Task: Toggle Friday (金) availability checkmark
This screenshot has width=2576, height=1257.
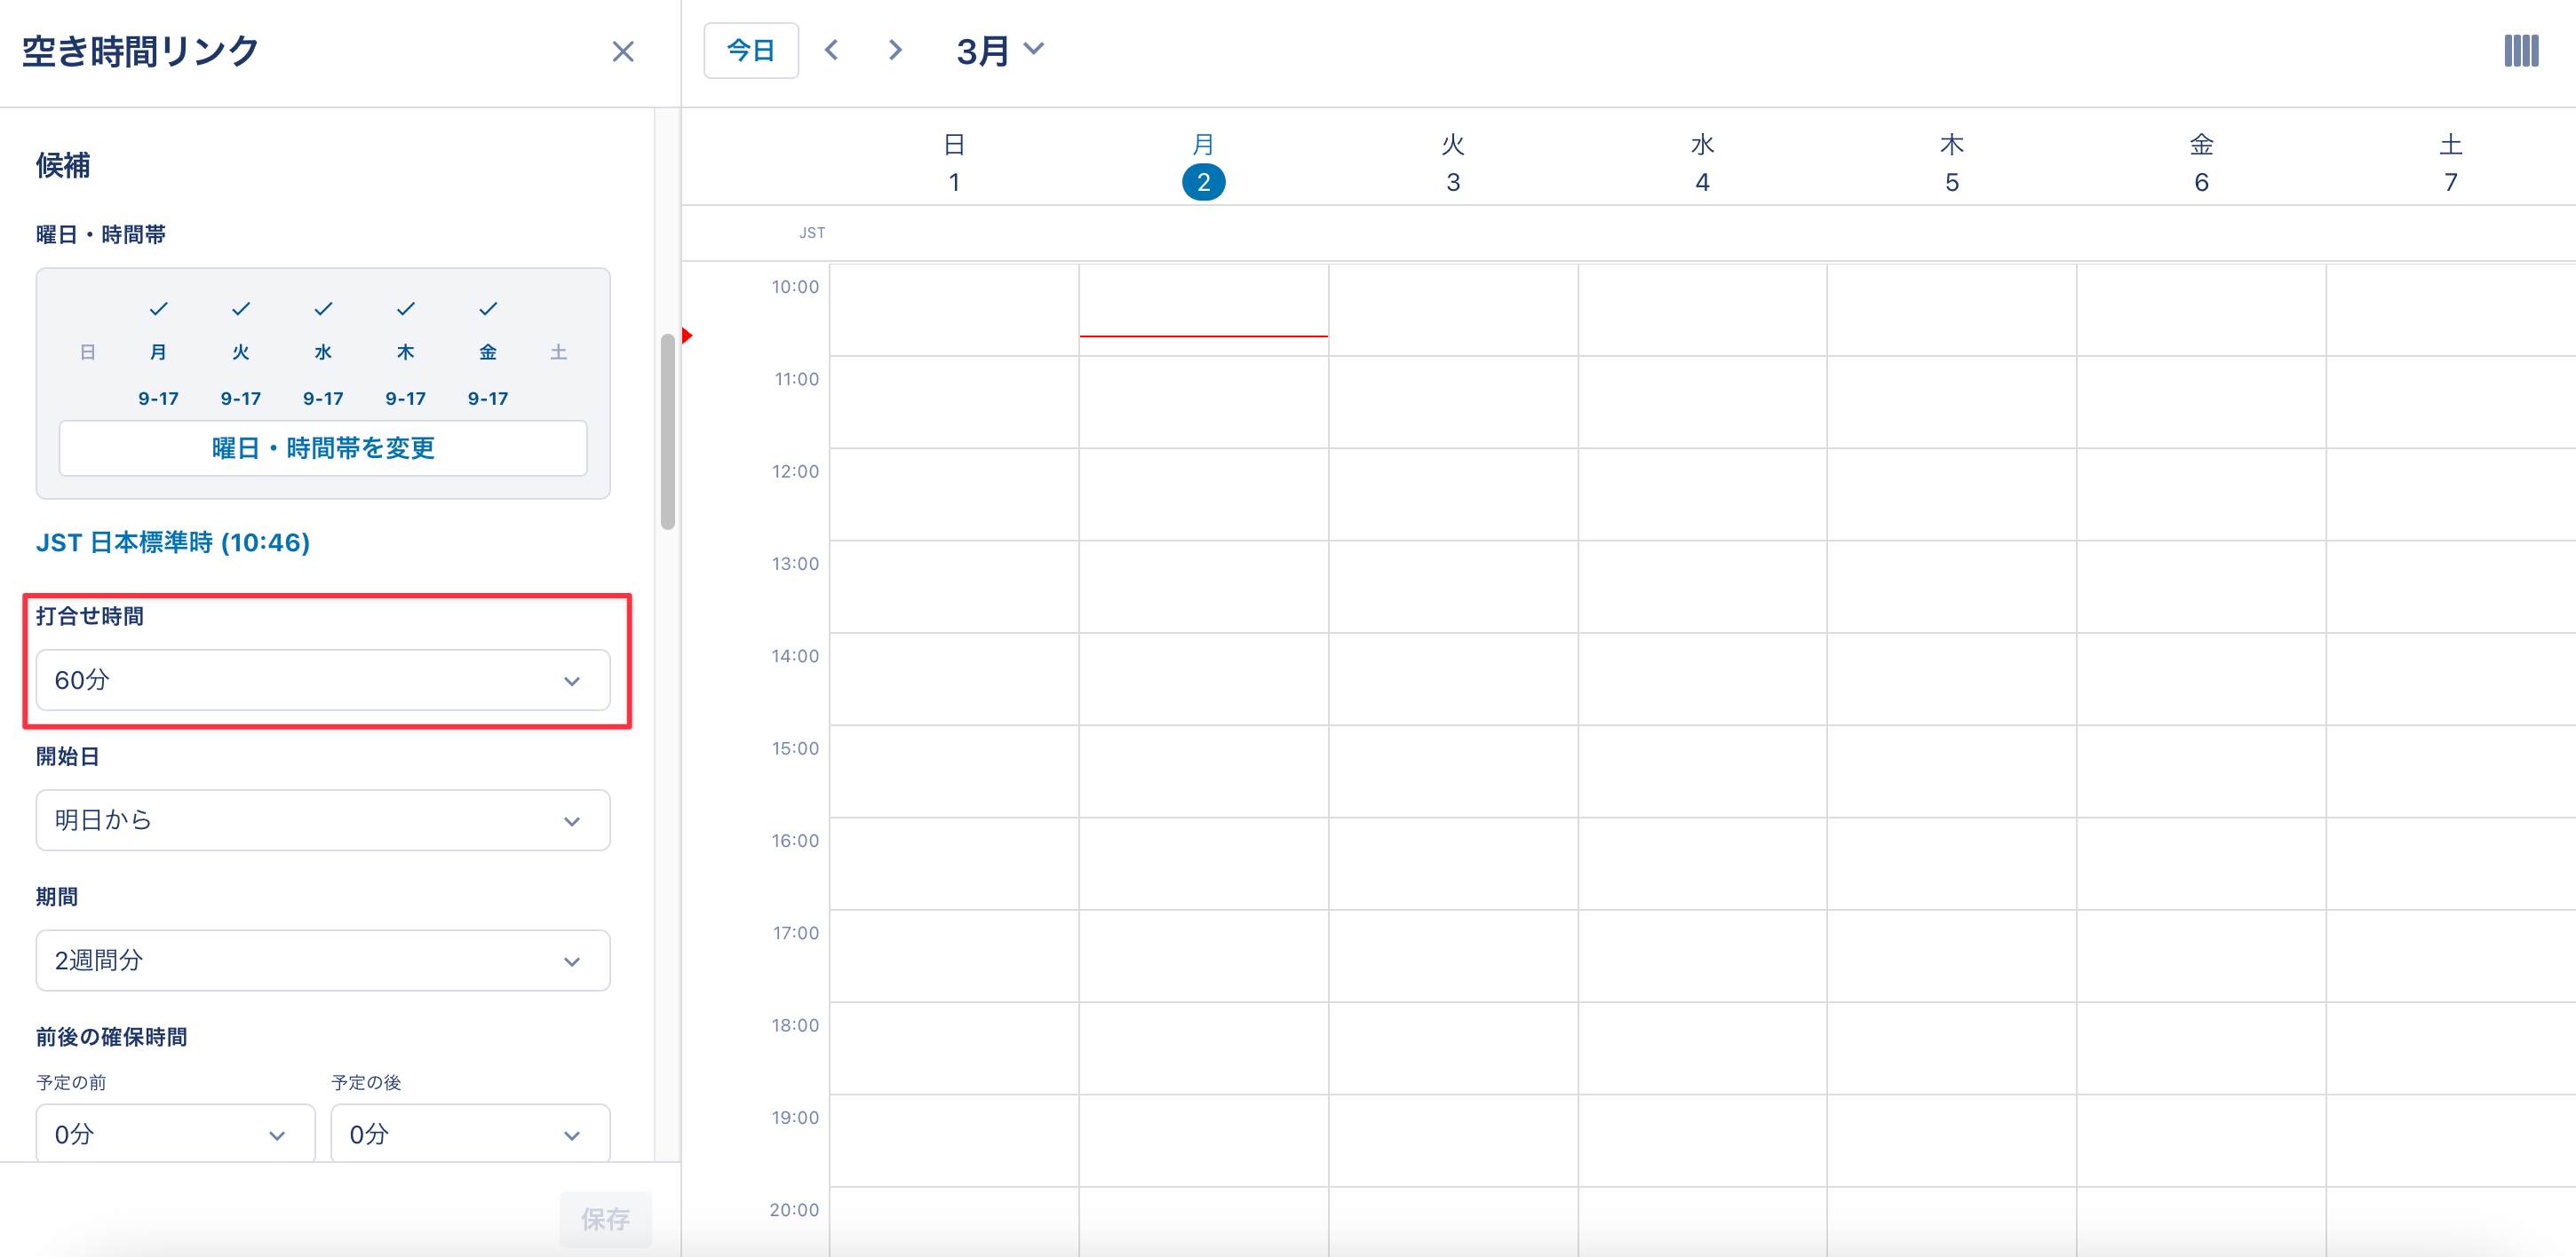Action: pos(488,310)
